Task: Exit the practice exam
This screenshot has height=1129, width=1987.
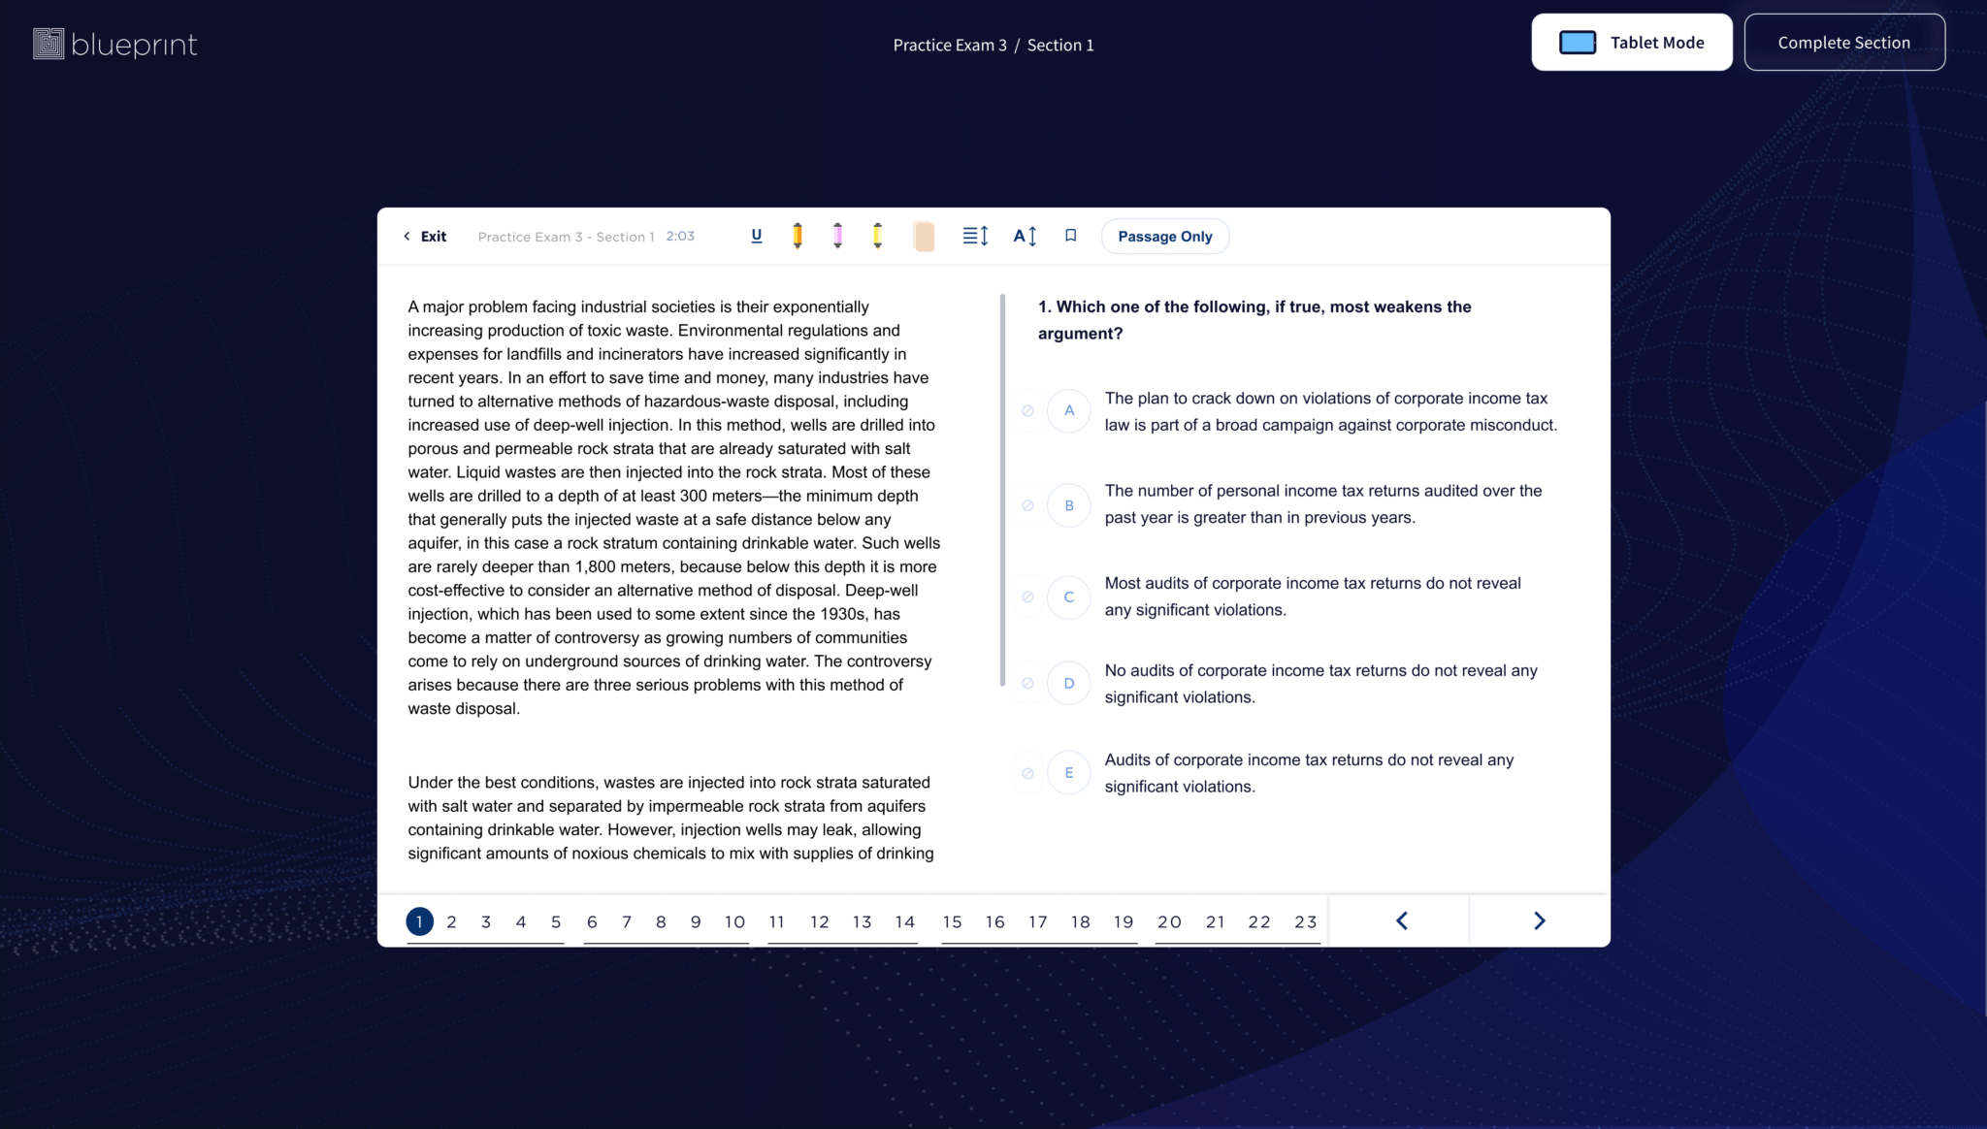Action: [425, 236]
